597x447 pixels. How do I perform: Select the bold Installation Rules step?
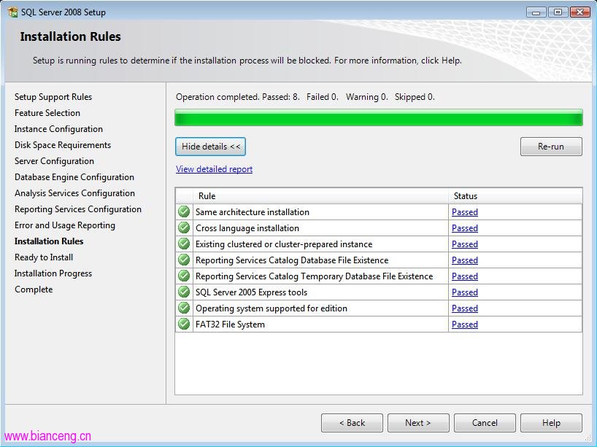point(49,241)
